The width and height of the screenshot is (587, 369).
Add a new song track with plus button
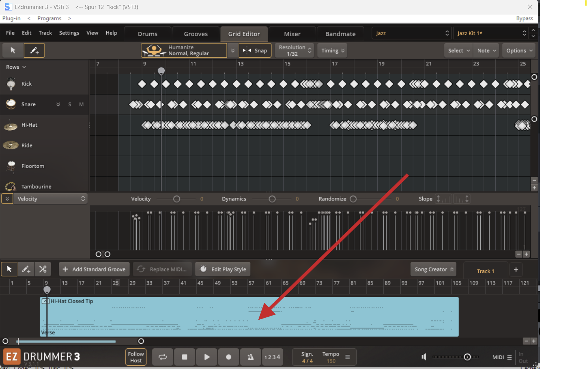pos(516,270)
